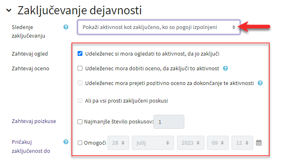
Task: Open the day dropdown showing 28
Action: click(118, 143)
